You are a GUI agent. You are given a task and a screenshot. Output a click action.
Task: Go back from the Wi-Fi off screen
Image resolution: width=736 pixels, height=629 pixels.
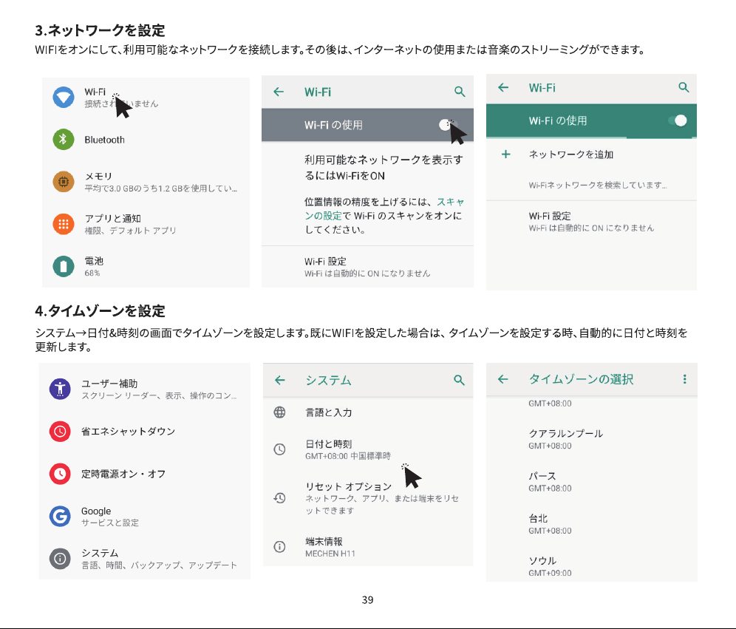(x=279, y=92)
